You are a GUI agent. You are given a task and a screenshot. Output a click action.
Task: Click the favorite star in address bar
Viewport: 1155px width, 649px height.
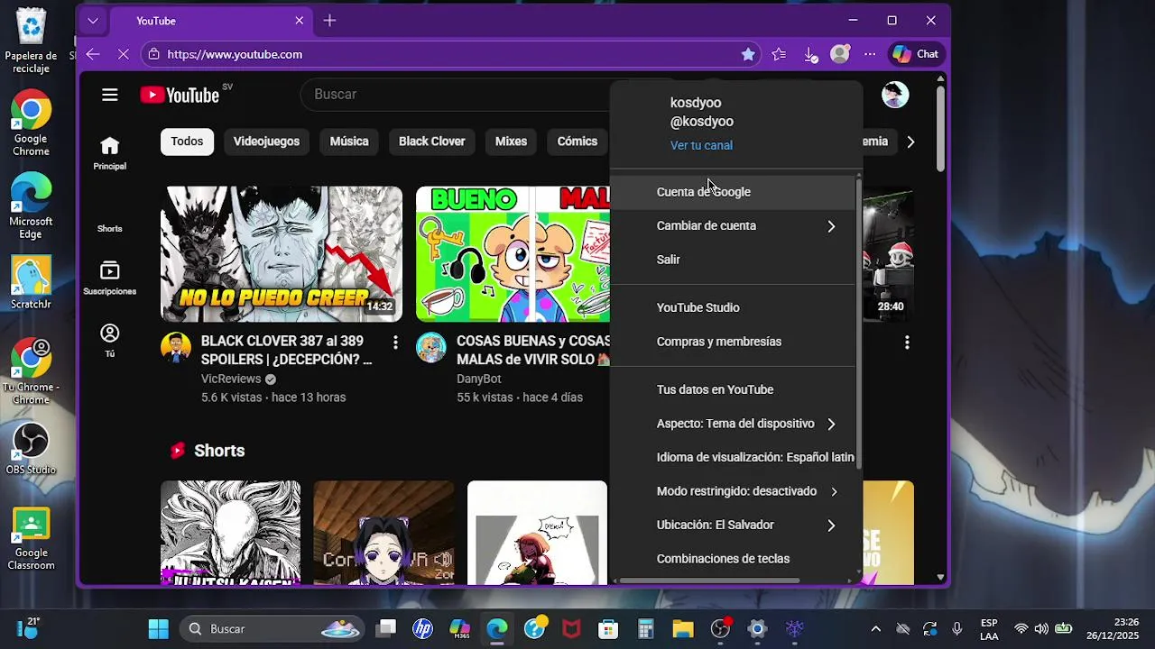click(748, 54)
